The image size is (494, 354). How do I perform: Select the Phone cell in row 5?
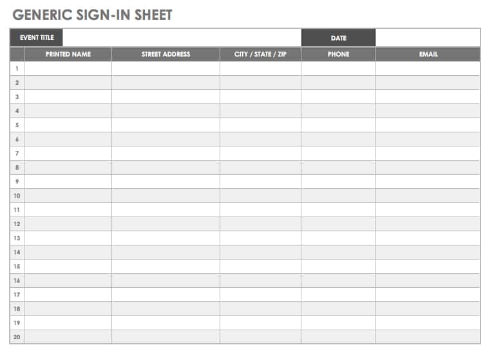click(x=338, y=125)
